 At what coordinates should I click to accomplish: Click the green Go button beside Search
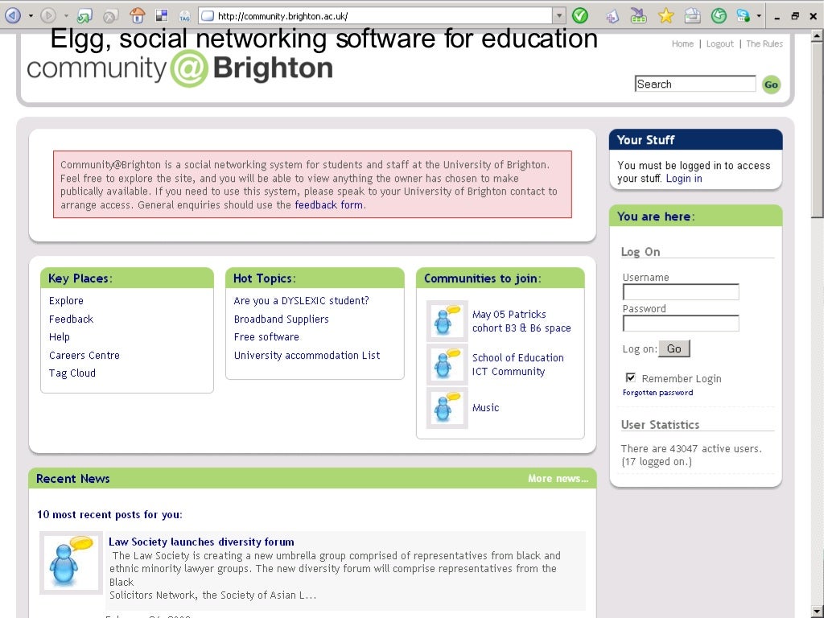772,84
